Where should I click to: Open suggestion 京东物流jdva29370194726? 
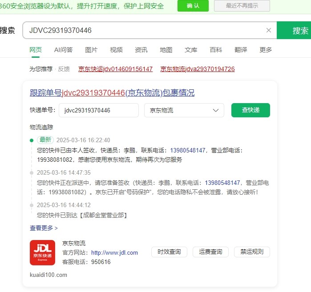[198, 69]
